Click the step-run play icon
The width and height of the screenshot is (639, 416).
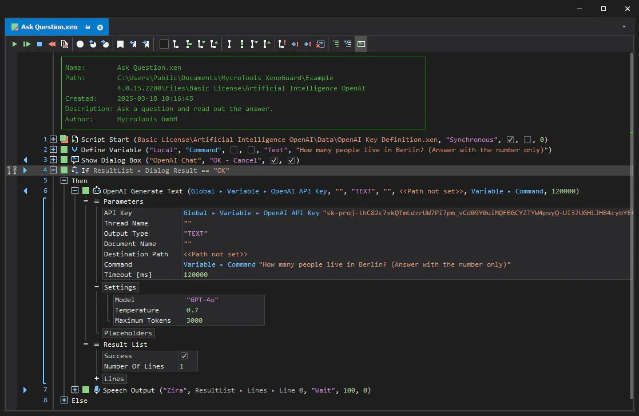coord(27,44)
